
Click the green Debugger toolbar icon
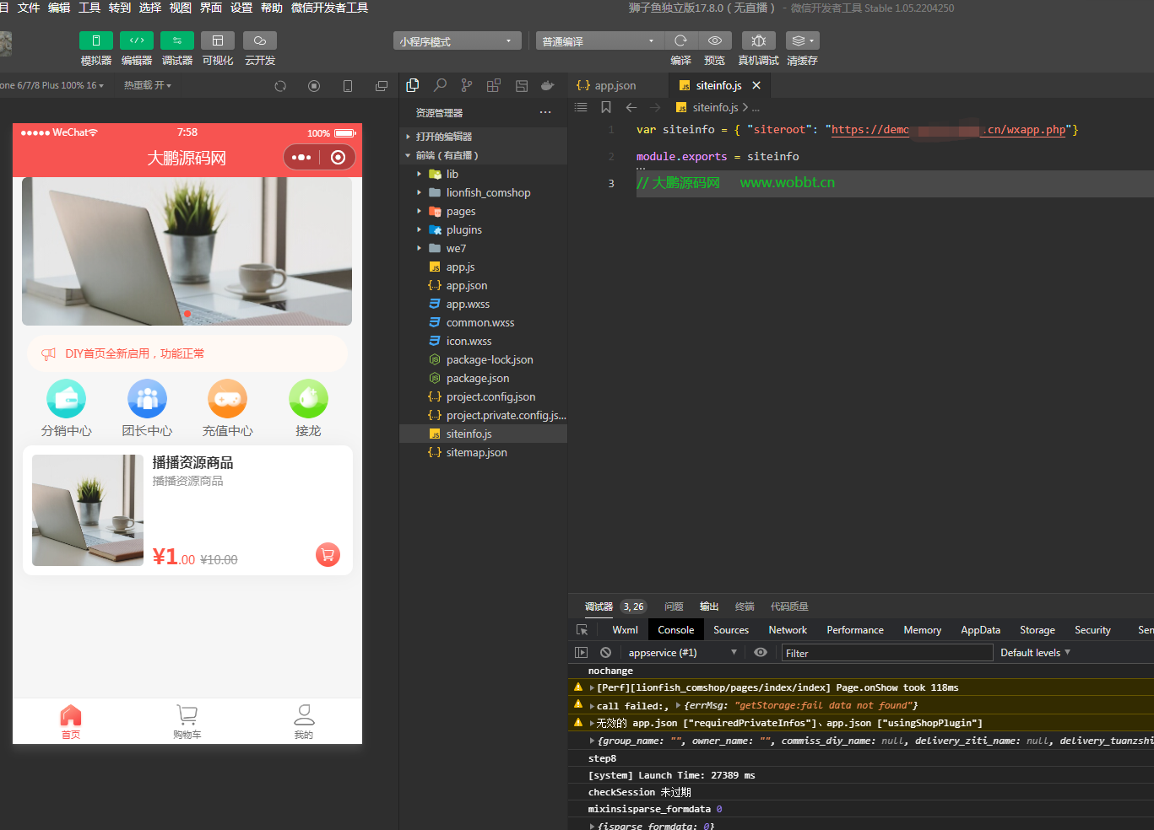pos(177,40)
